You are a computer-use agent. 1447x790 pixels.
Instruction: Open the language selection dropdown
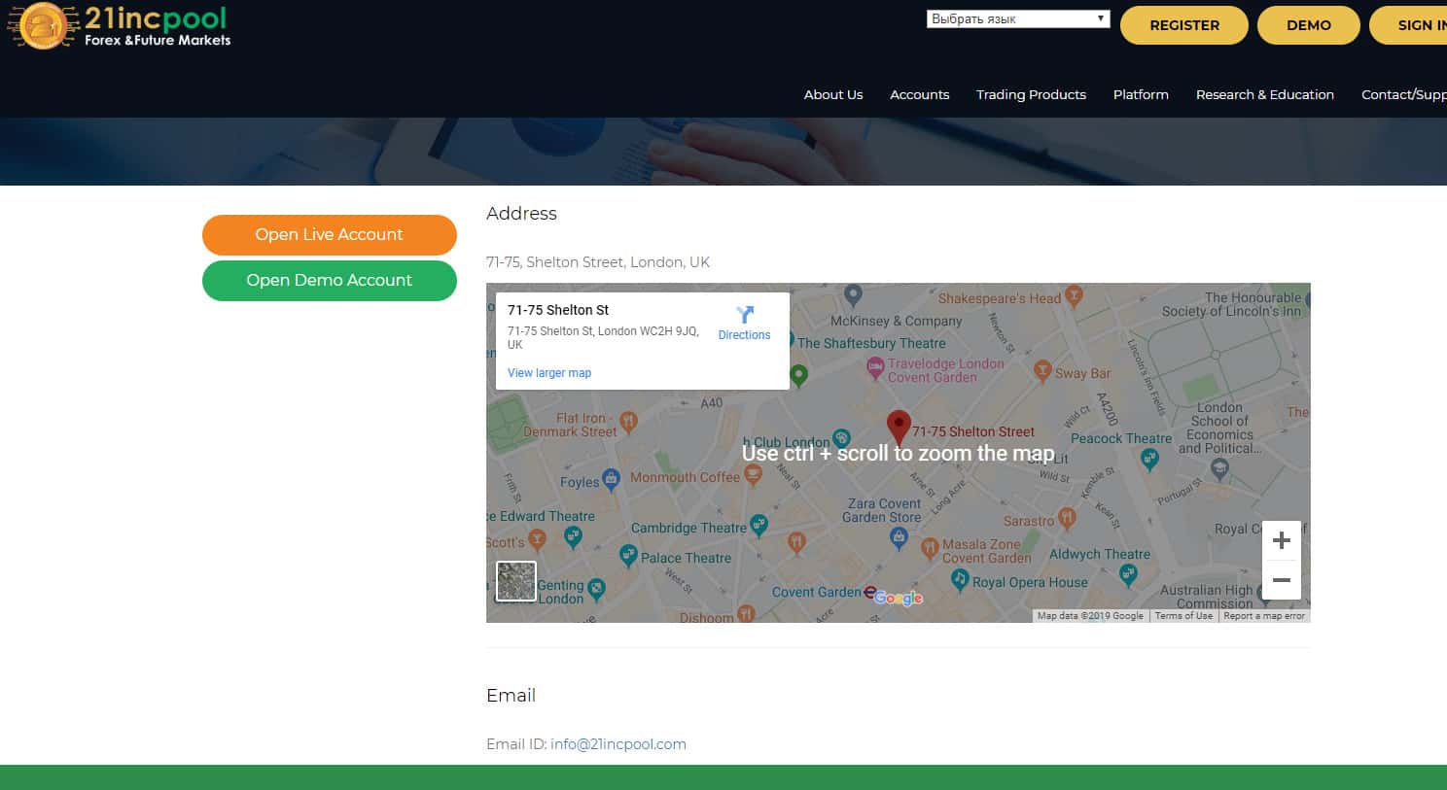tap(1018, 19)
